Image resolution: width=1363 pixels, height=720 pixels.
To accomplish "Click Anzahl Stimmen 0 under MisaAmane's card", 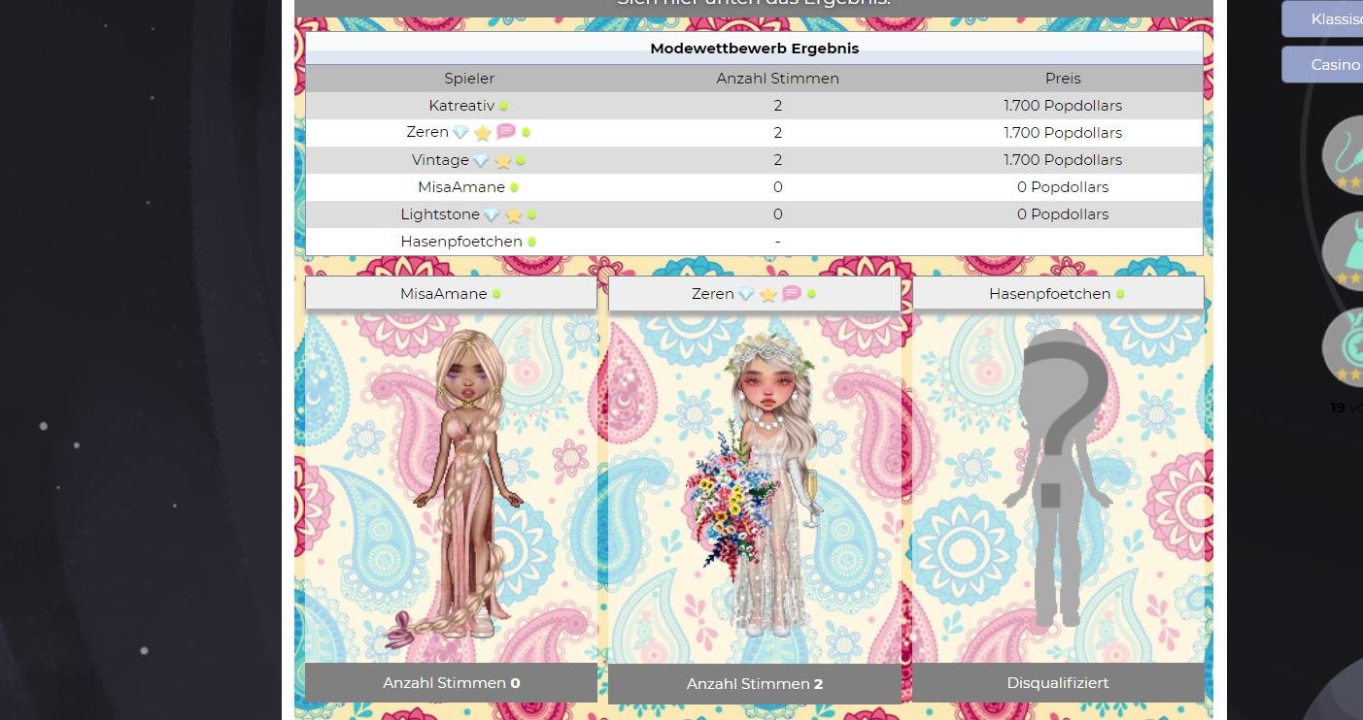I will coord(452,683).
